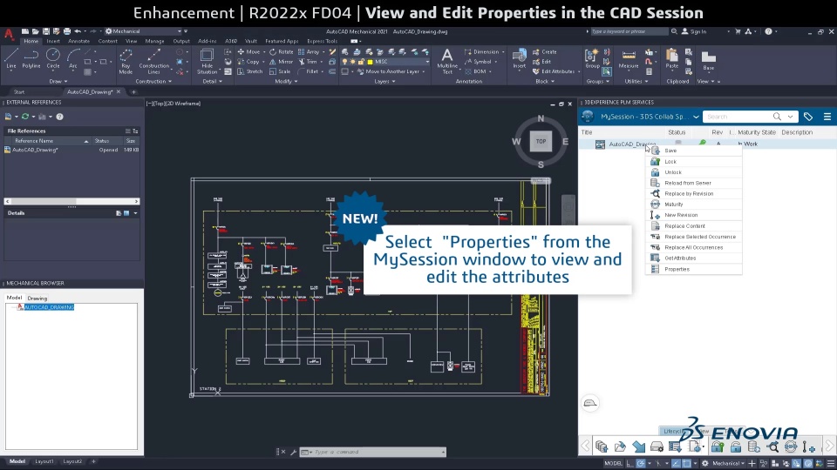Select the Polyline tool

(31, 58)
